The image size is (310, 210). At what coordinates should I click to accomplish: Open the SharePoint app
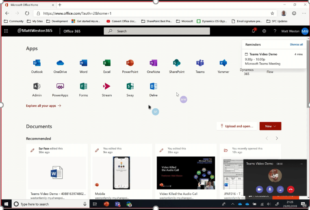(x=177, y=66)
